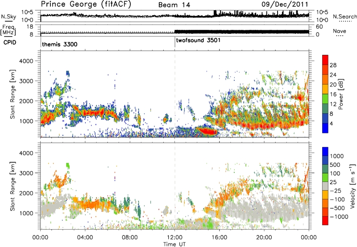Click the velocity panel 'Slant Range [km]' label
The image size is (357, 247).
(12, 186)
